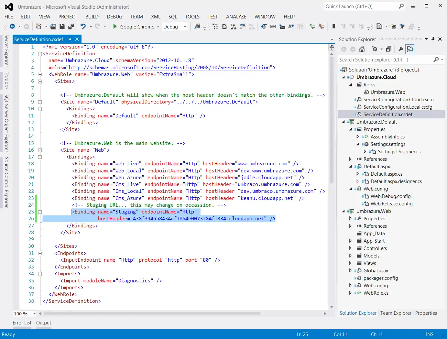Start debugging with the green play arrow
This screenshot has width=447, height=339.
[115, 27]
